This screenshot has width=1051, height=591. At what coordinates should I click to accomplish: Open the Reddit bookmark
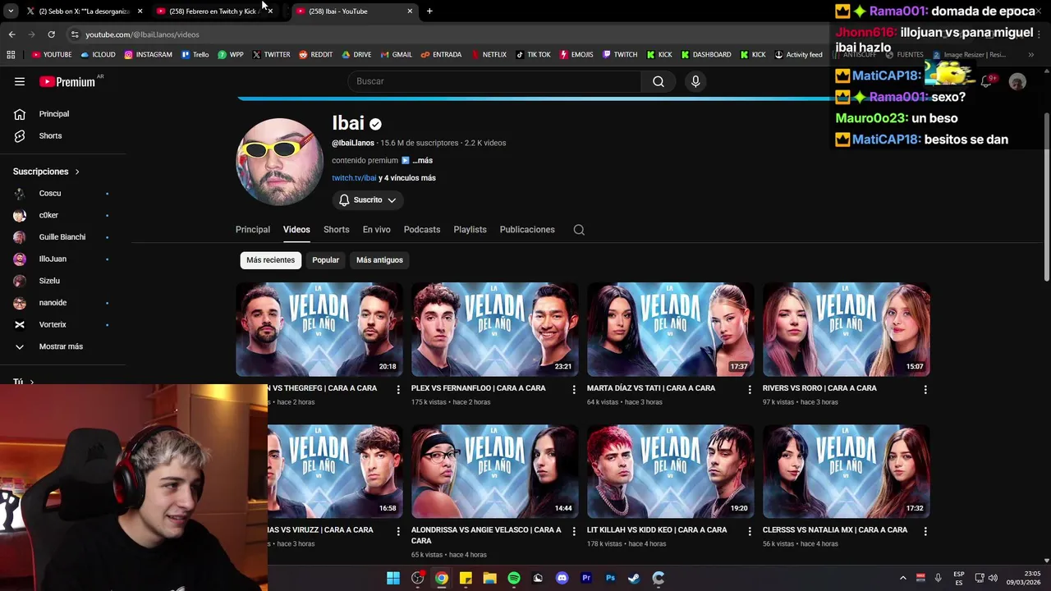point(315,55)
